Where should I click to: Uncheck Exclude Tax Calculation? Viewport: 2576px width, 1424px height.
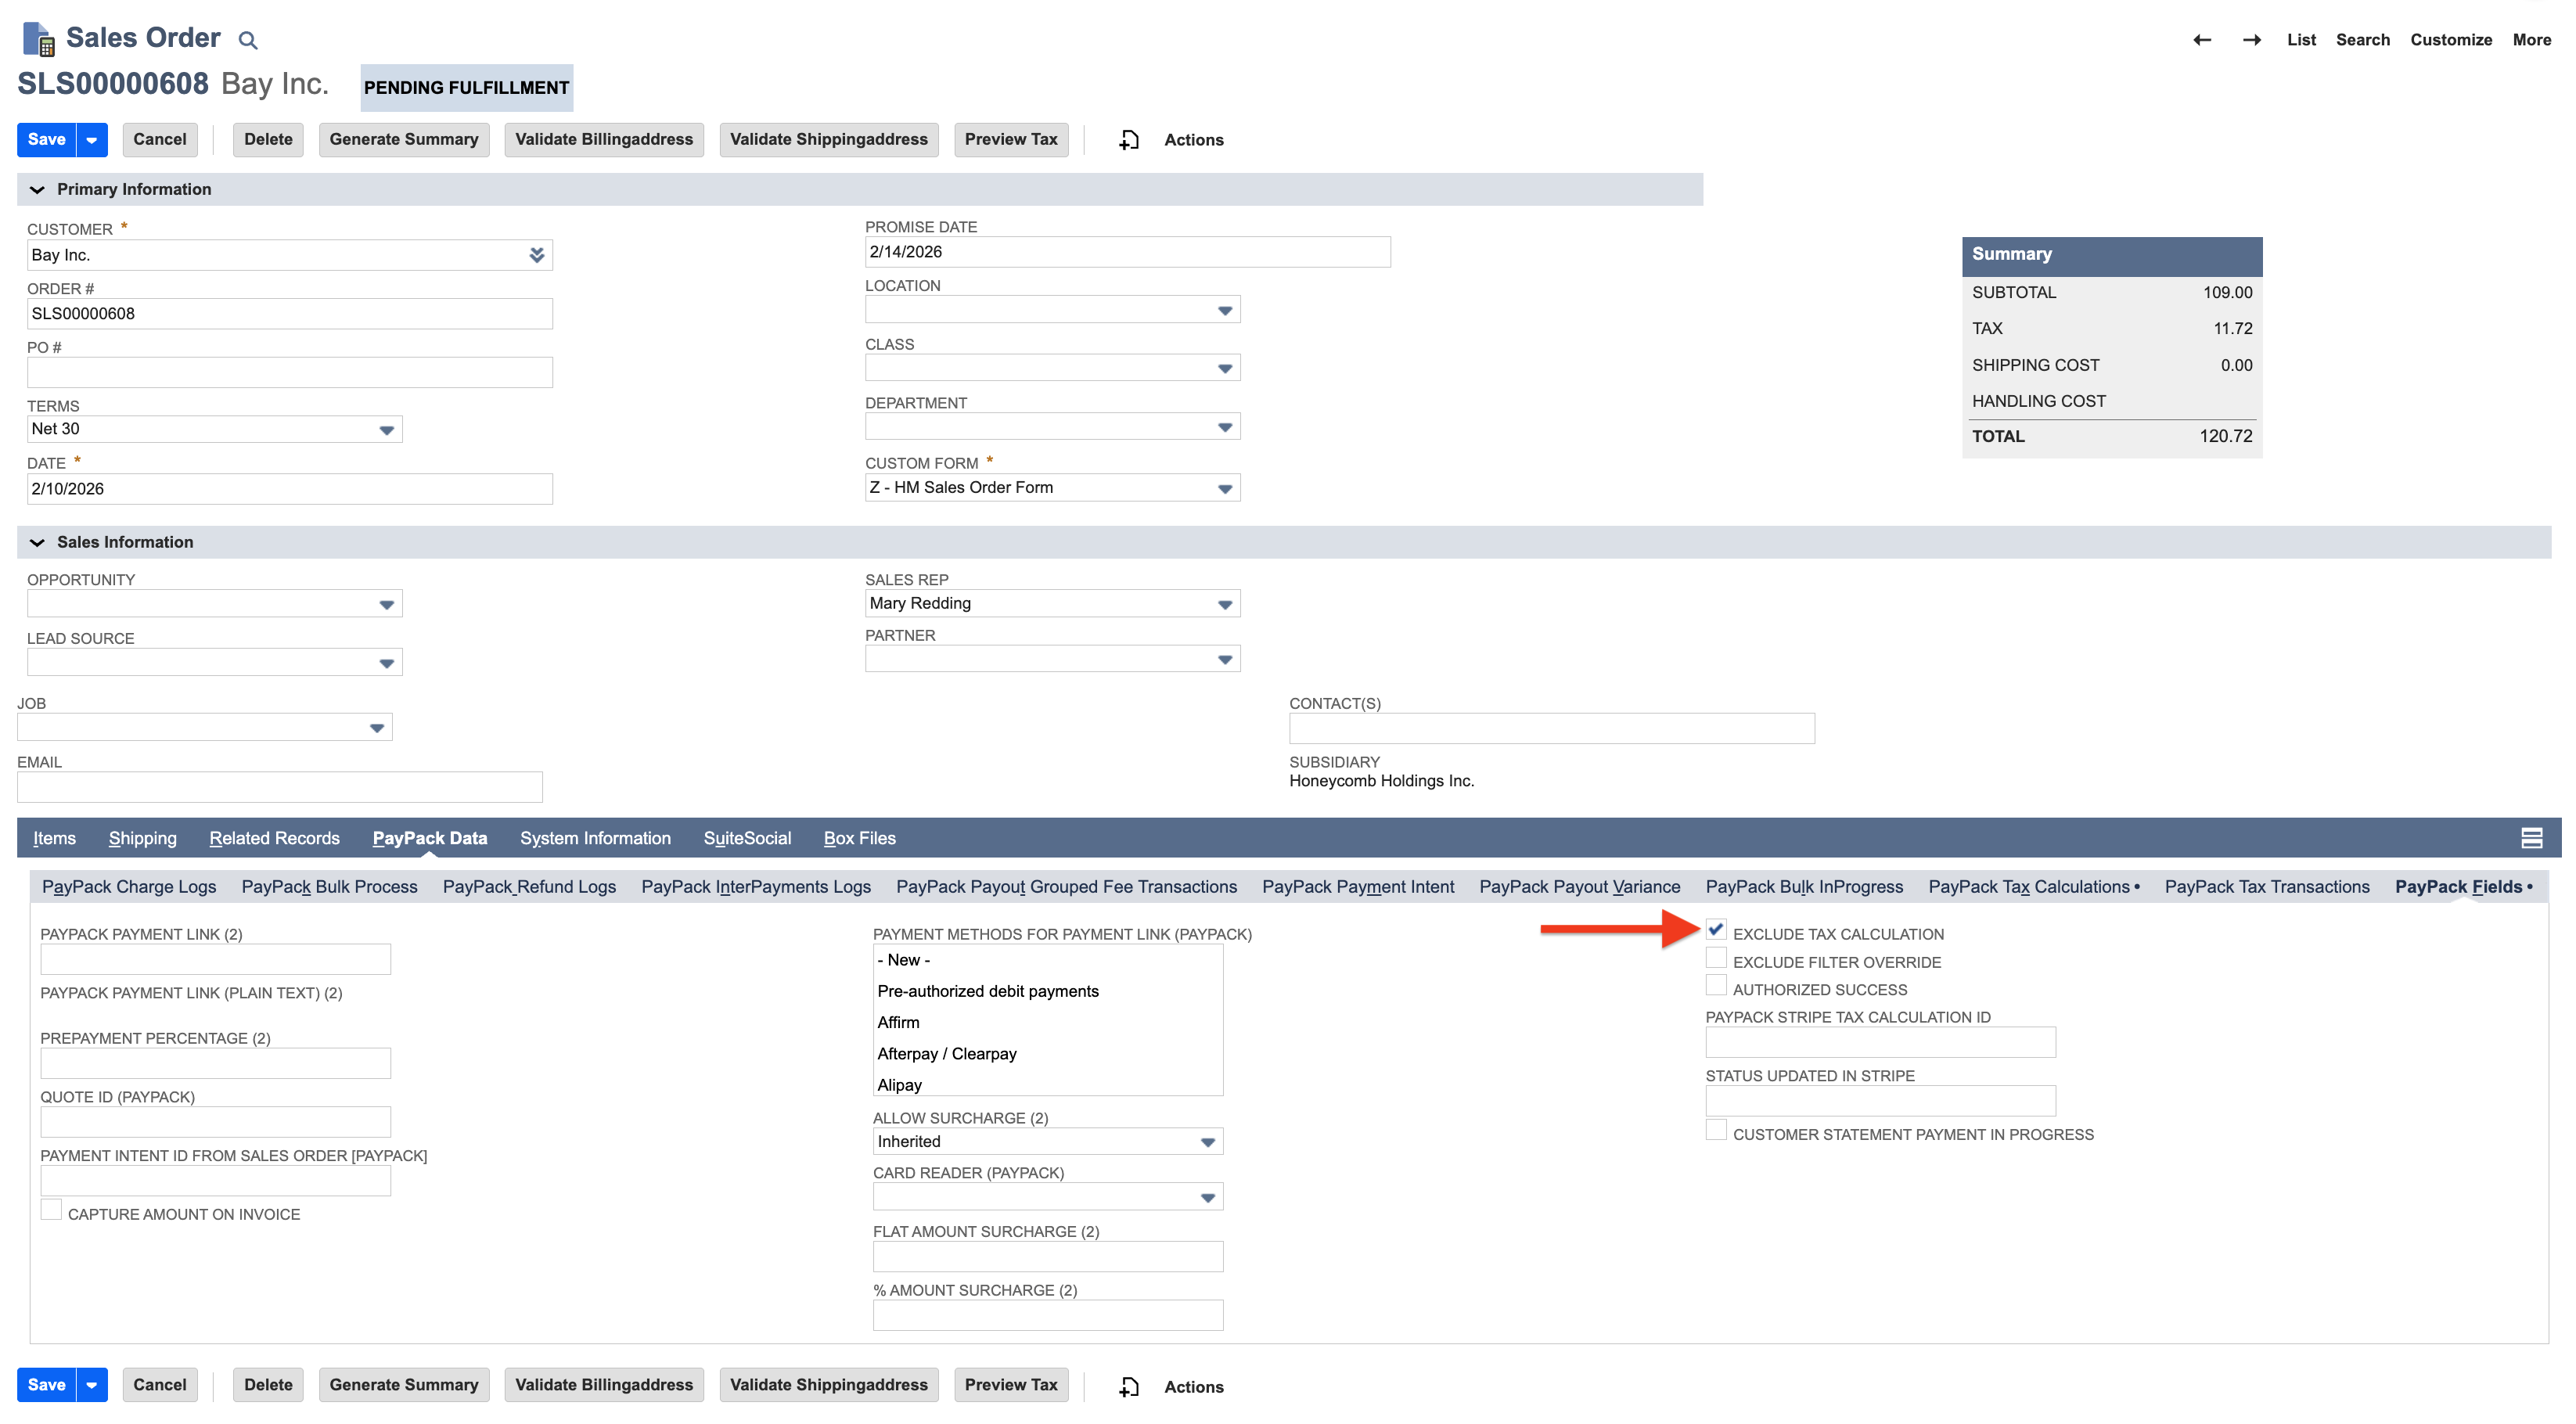coord(1717,930)
